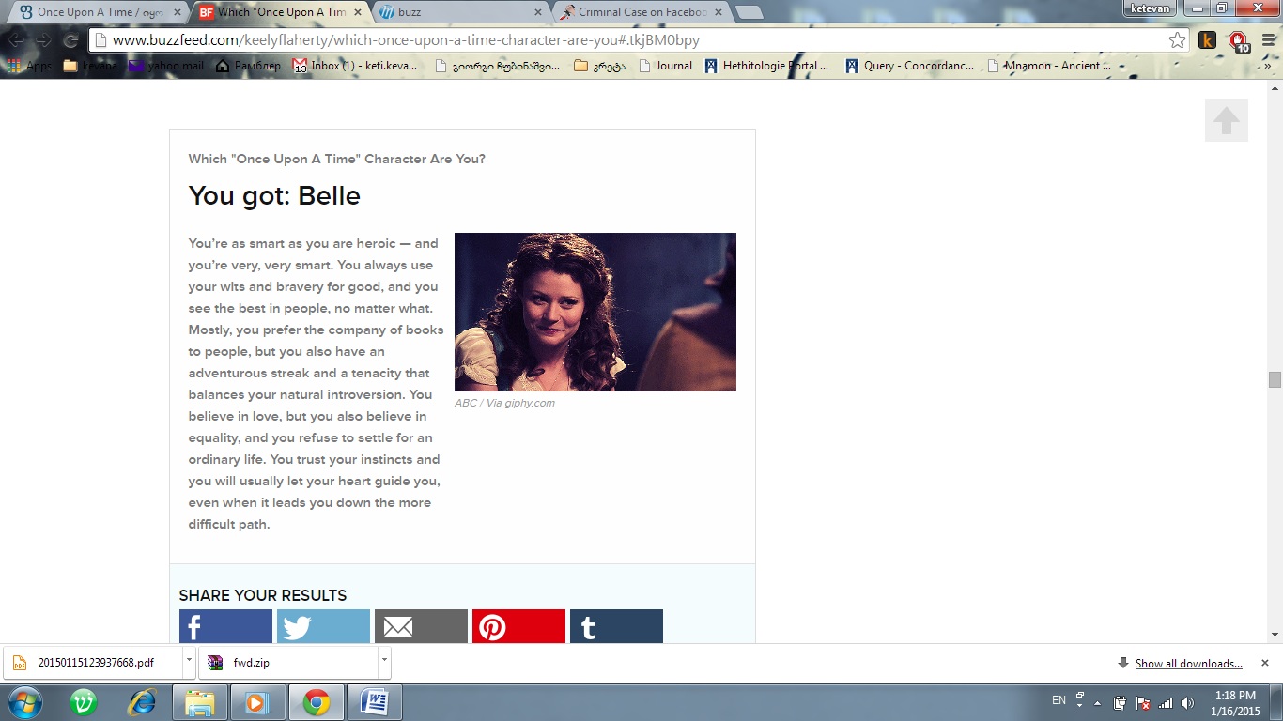Click the ketevan profile button
Image resolution: width=1283 pixels, height=721 pixels.
1151,8
